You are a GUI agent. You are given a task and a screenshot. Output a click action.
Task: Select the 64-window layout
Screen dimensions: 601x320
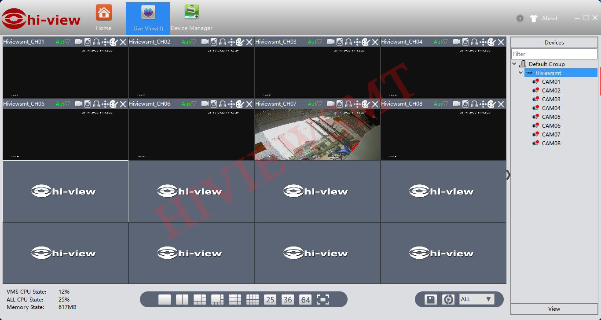pos(305,300)
